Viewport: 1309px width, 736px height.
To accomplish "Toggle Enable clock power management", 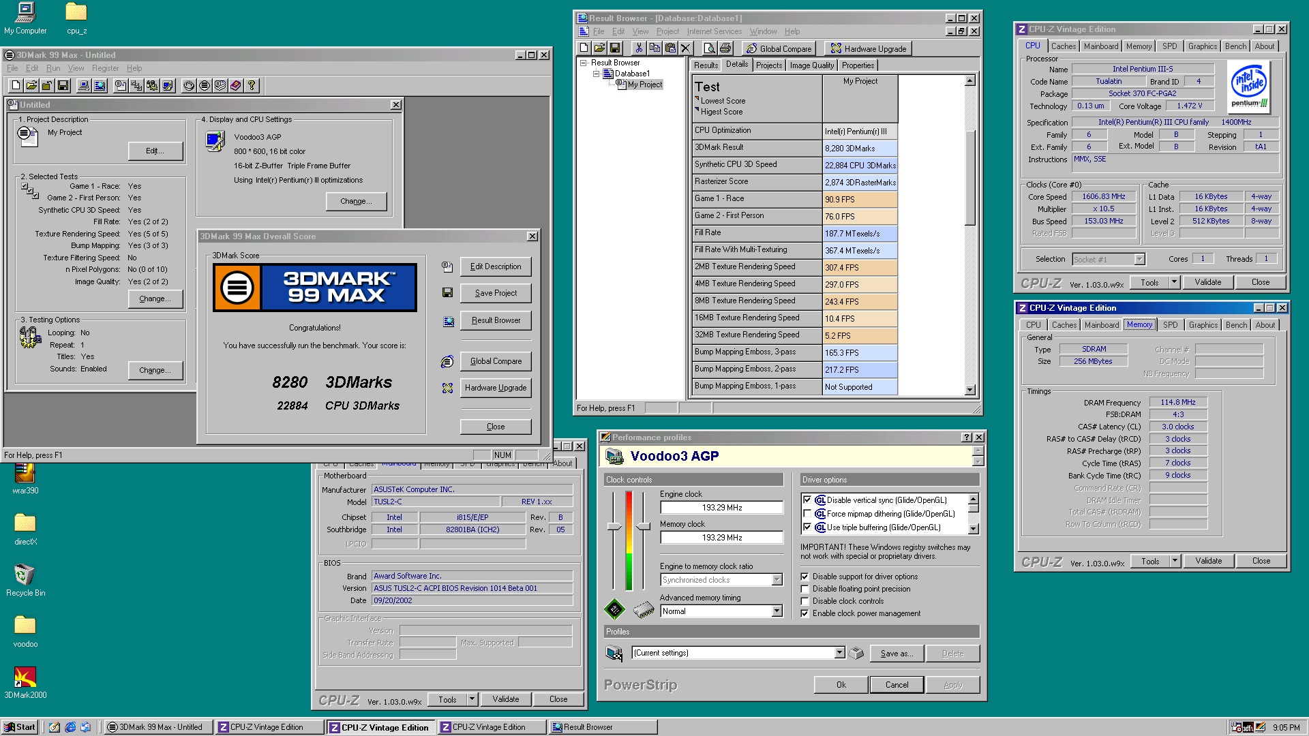I will click(805, 613).
